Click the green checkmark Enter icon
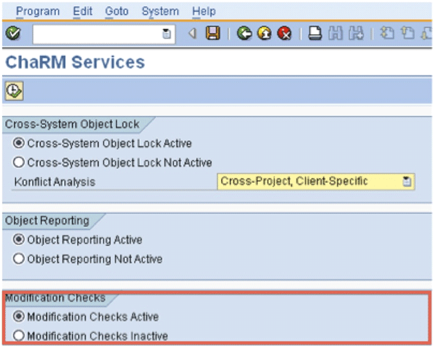 coord(13,33)
